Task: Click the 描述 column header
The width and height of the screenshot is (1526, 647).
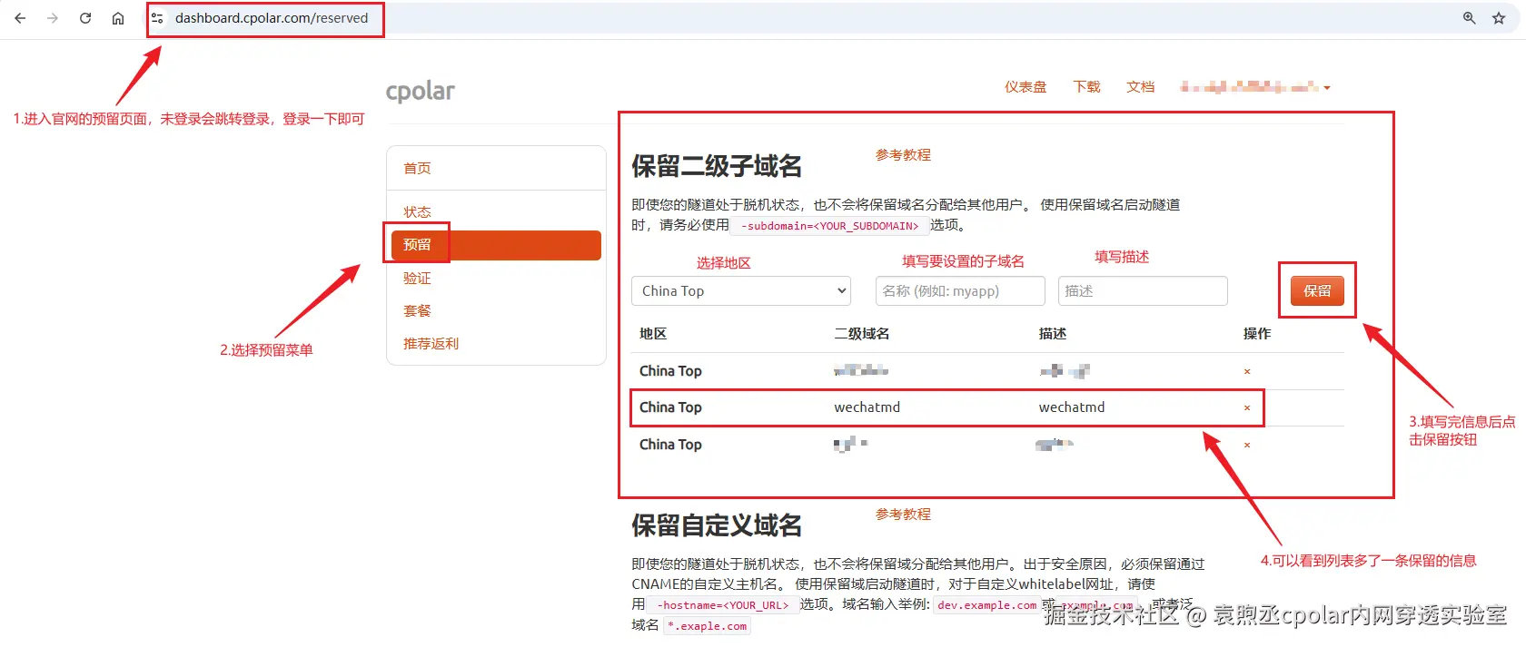Action: point(1053,334)
